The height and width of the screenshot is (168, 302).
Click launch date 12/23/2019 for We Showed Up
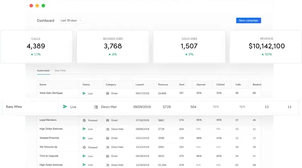(142, 147)
